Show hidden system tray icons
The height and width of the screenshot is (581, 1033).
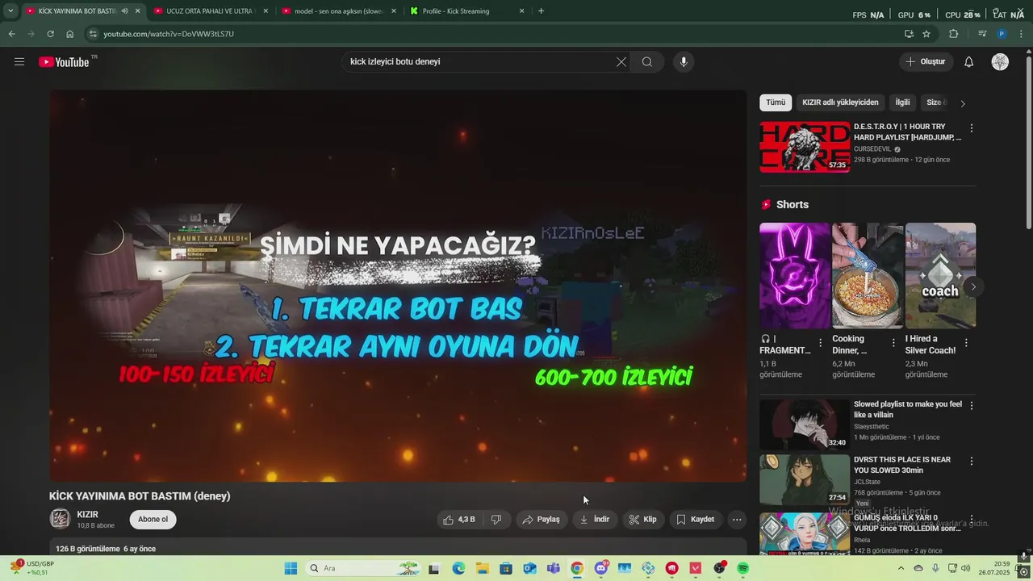point(901,569)
